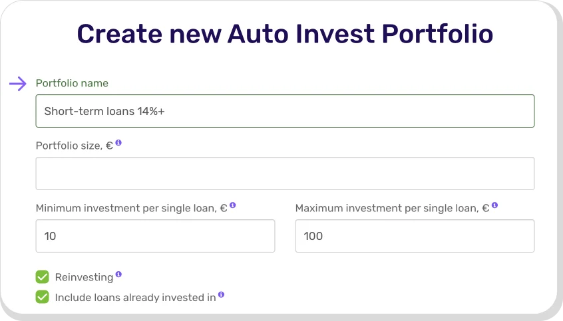Click the typed text 'Short-term loans 14%+'
Viewport: 563px width, 321px height.
pyautogui.click(x=104, y=111)
